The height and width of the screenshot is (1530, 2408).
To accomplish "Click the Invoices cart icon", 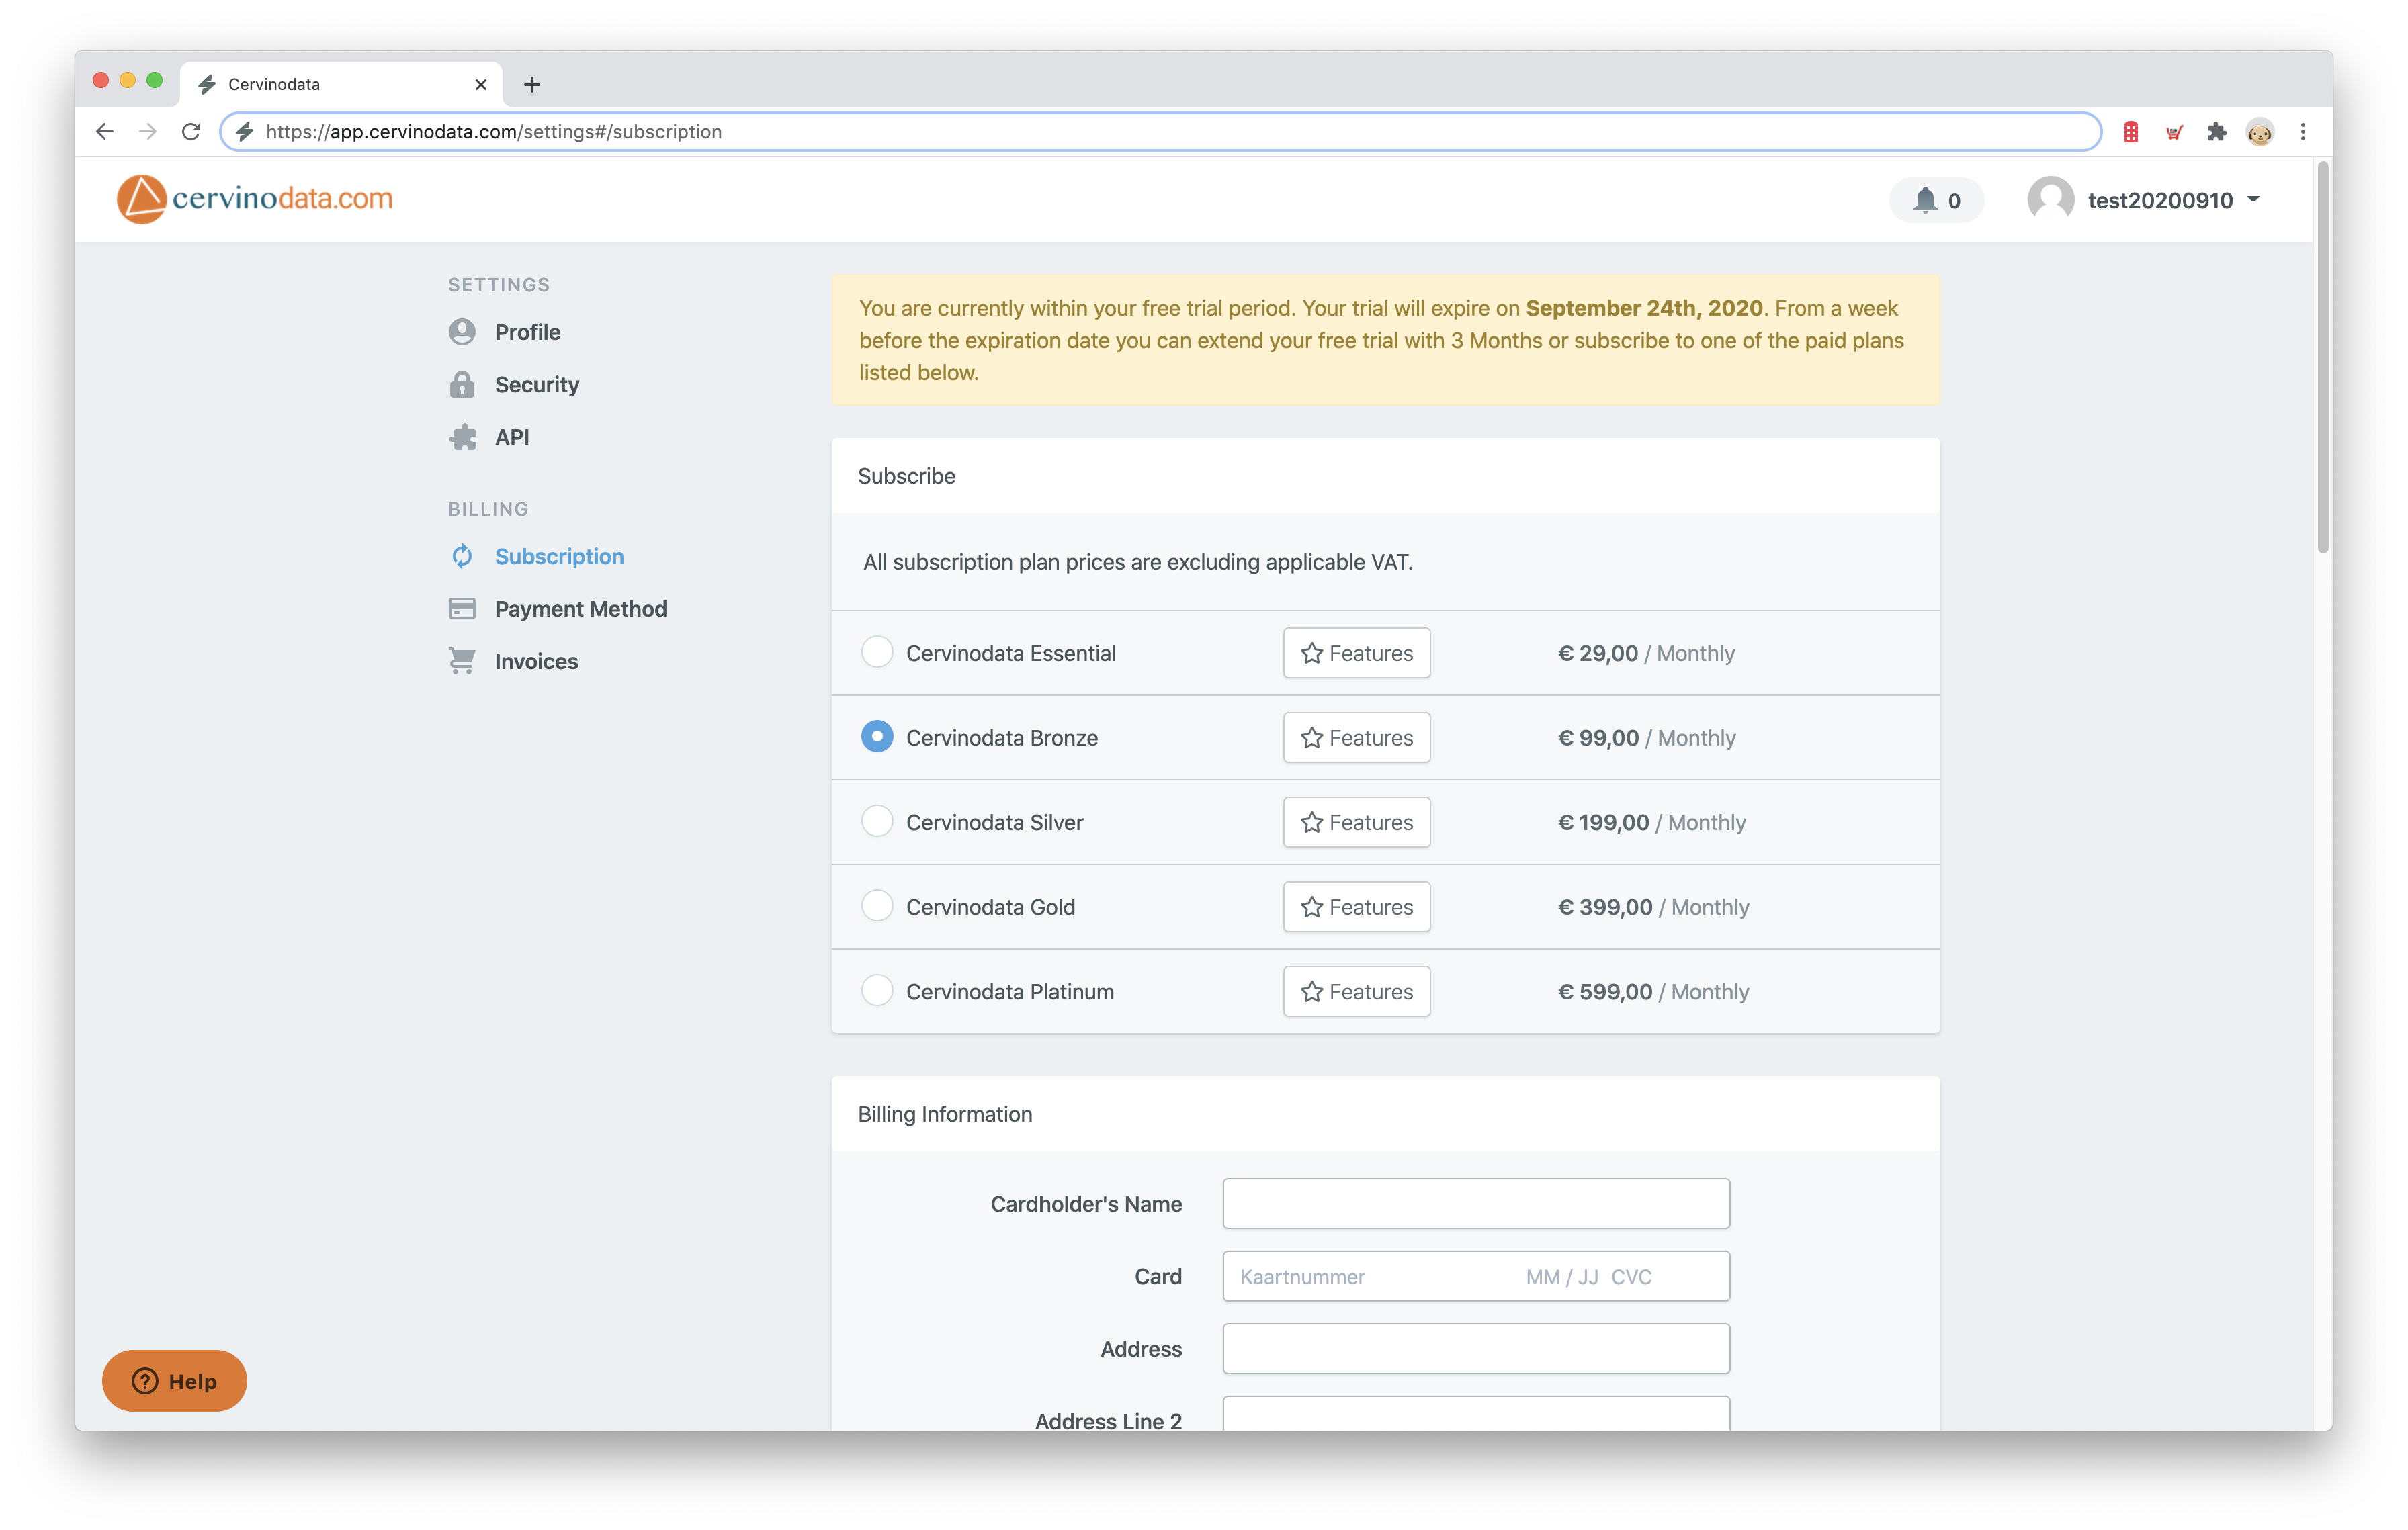I will 462,661.
